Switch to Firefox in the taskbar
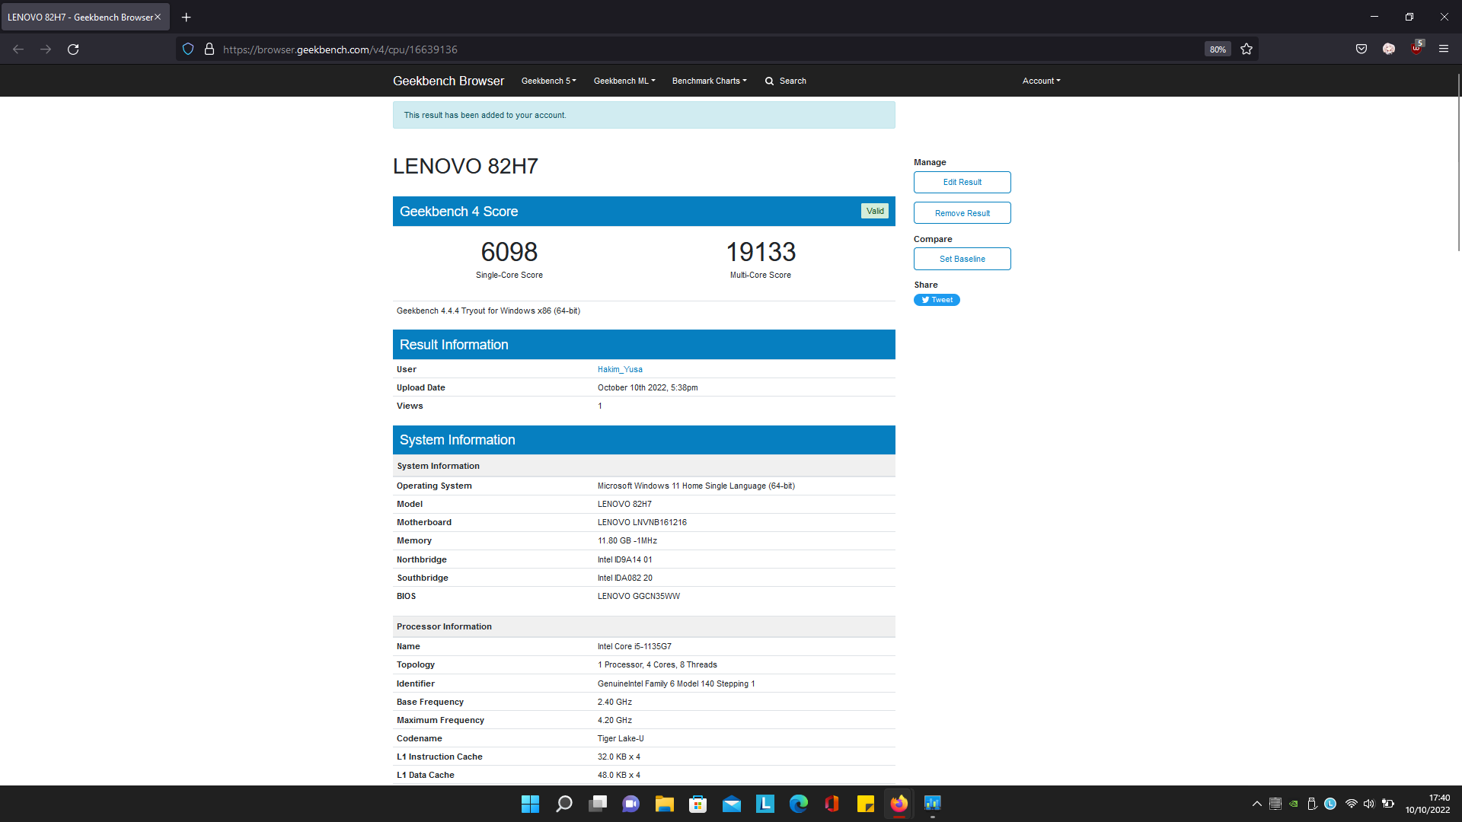1462x822 pixels. click(899, 804)
